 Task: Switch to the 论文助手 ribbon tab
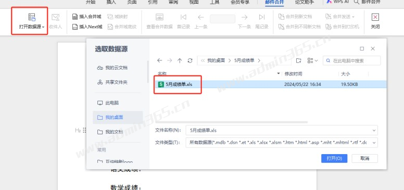point(305,2)
